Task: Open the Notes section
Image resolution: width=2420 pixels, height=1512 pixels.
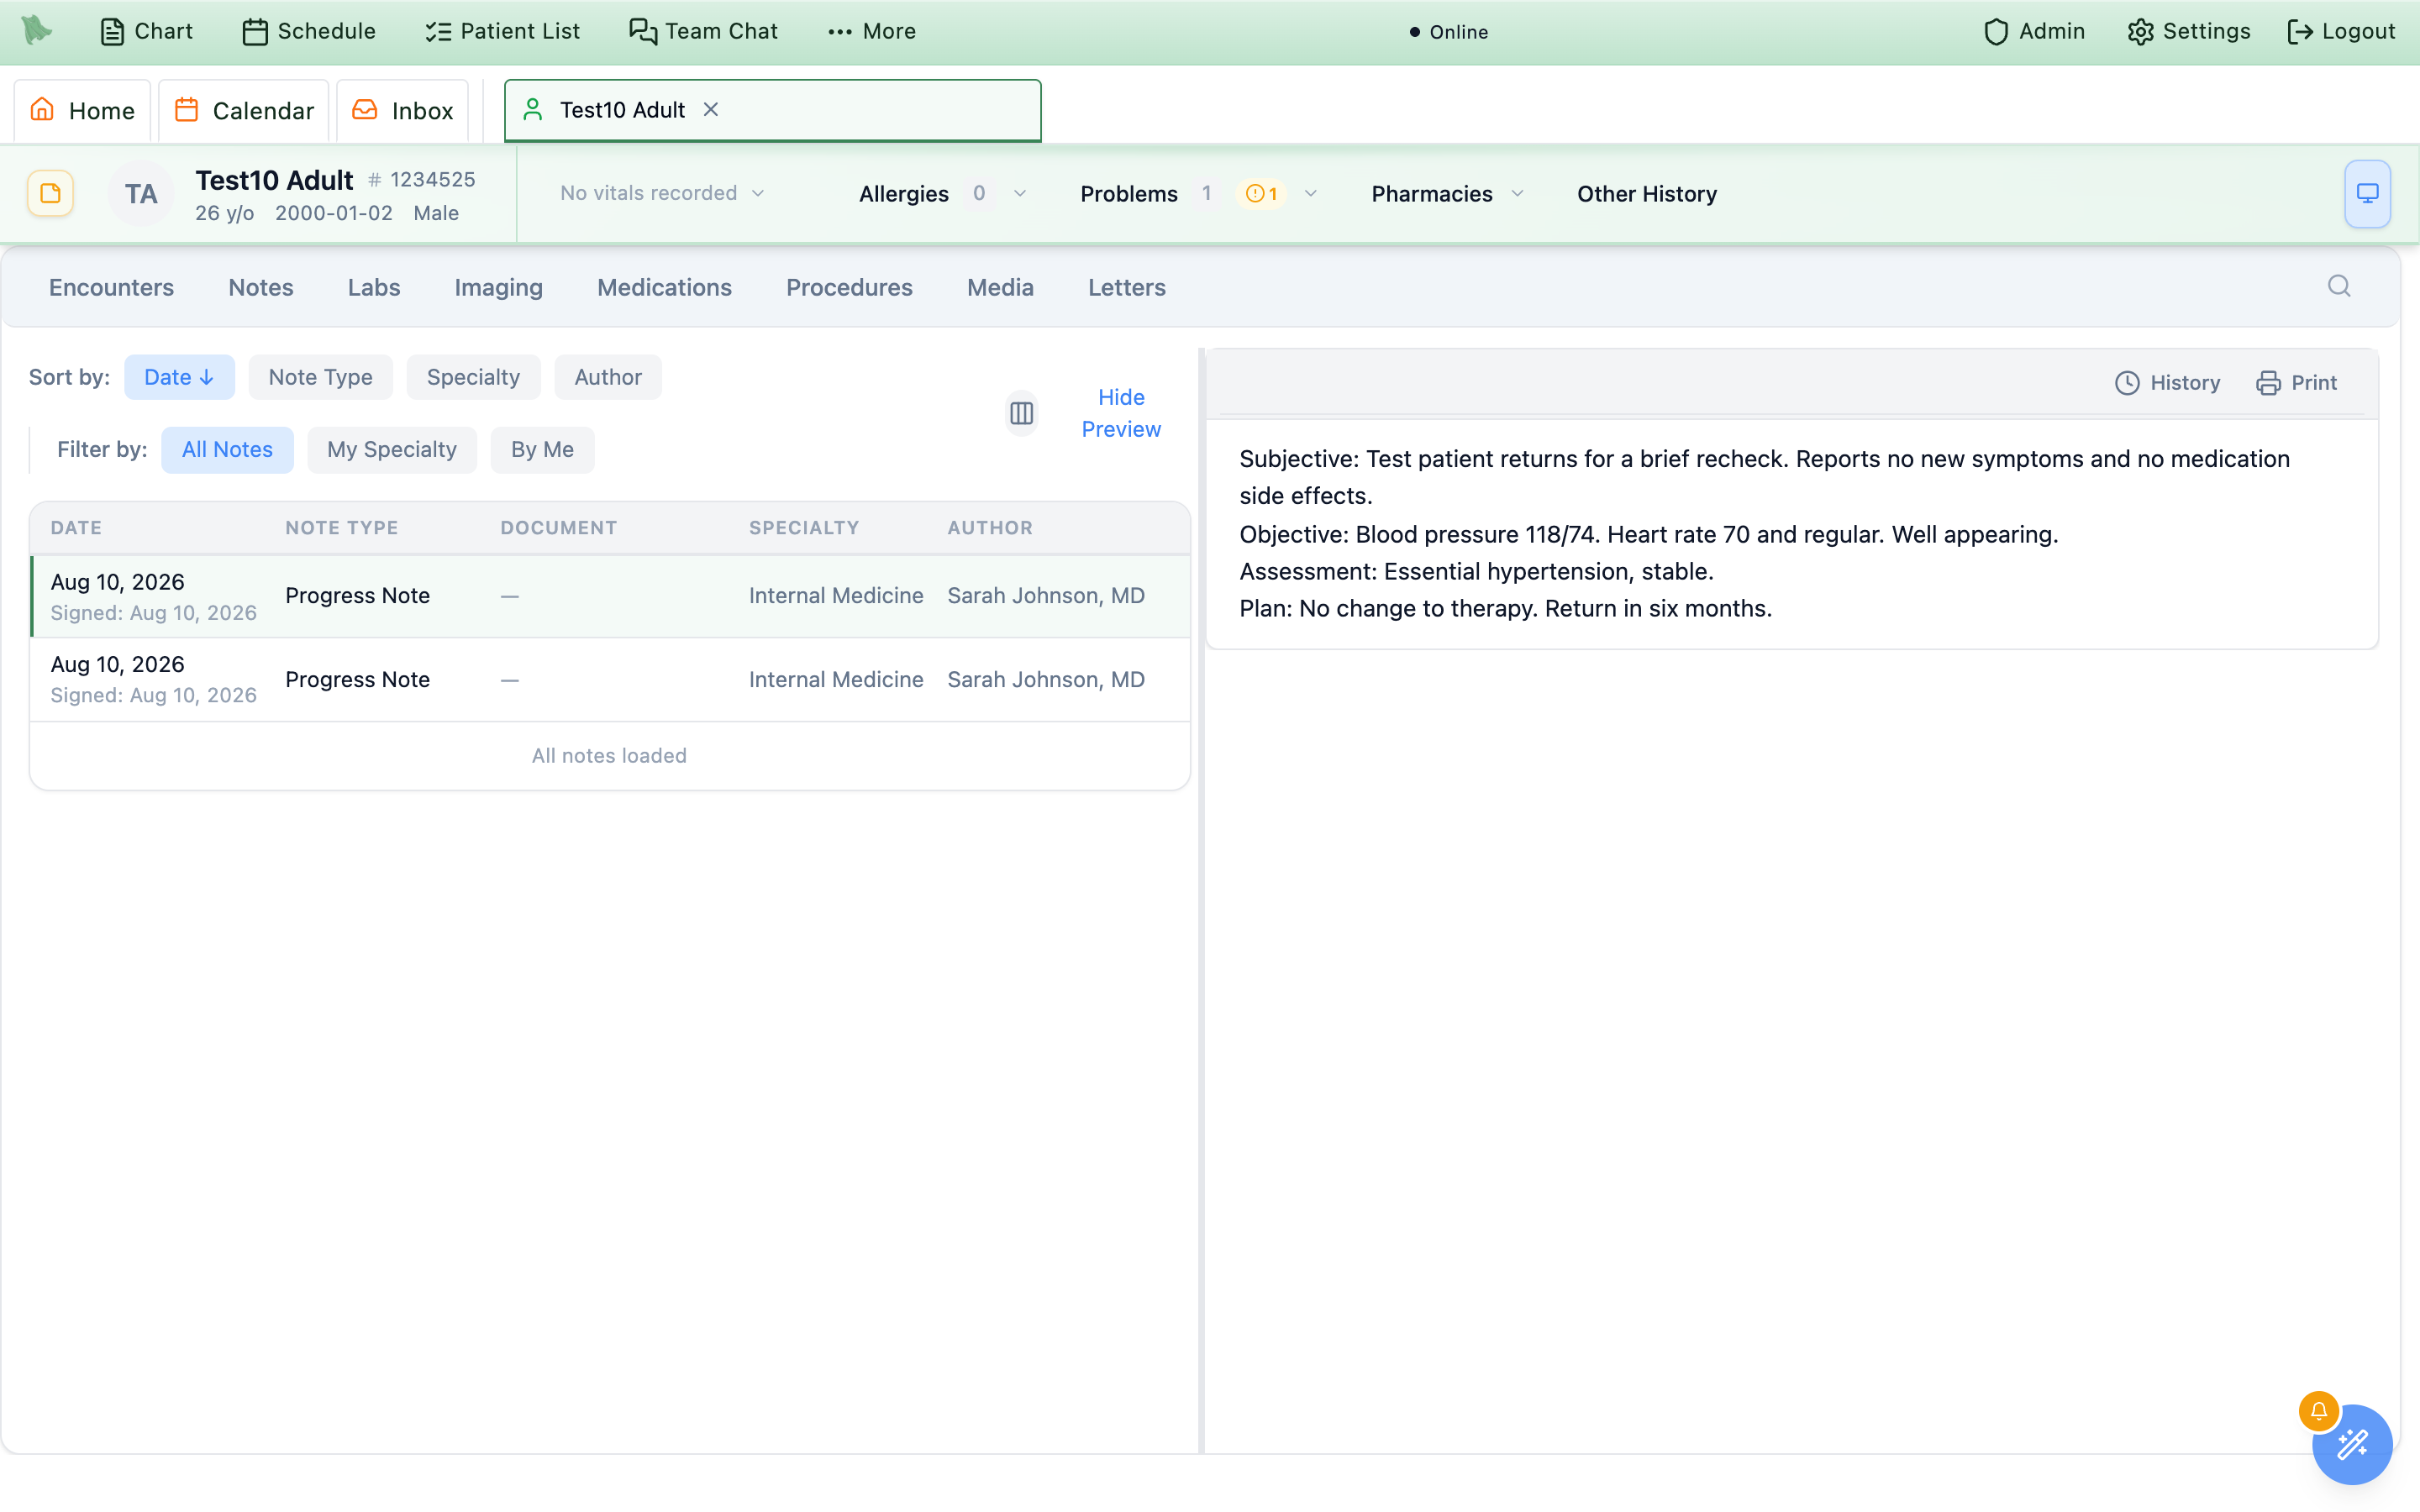Action: pyautogui.click(x=261, y=287)
